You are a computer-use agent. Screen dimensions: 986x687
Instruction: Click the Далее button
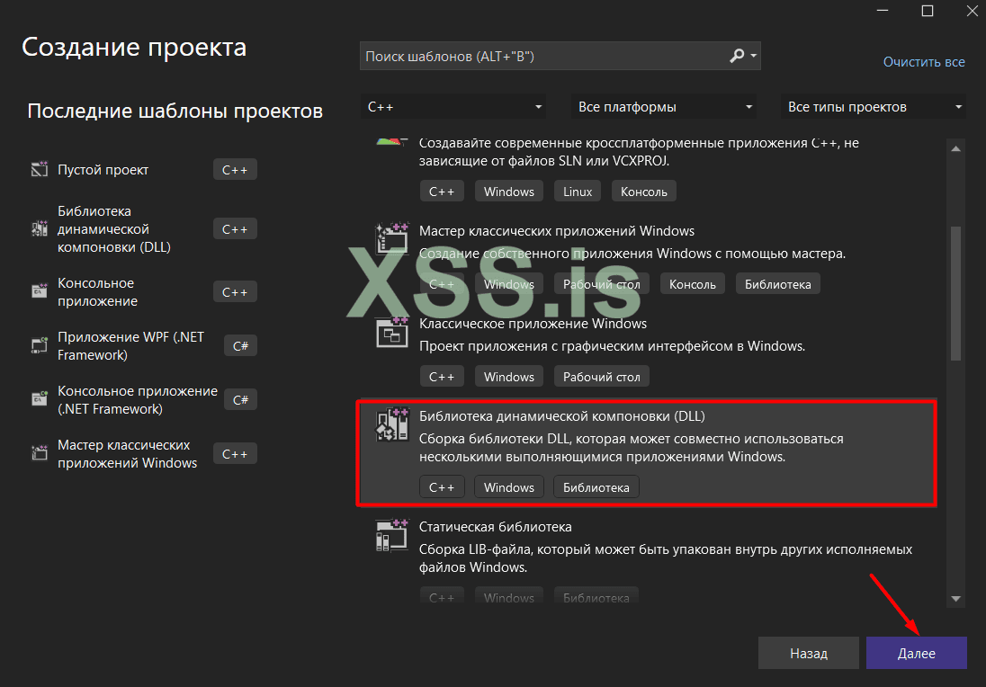tap(916, 653)
